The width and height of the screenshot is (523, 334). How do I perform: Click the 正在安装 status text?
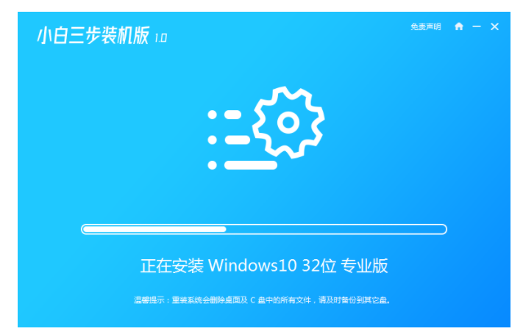click(x=172, y=266)
